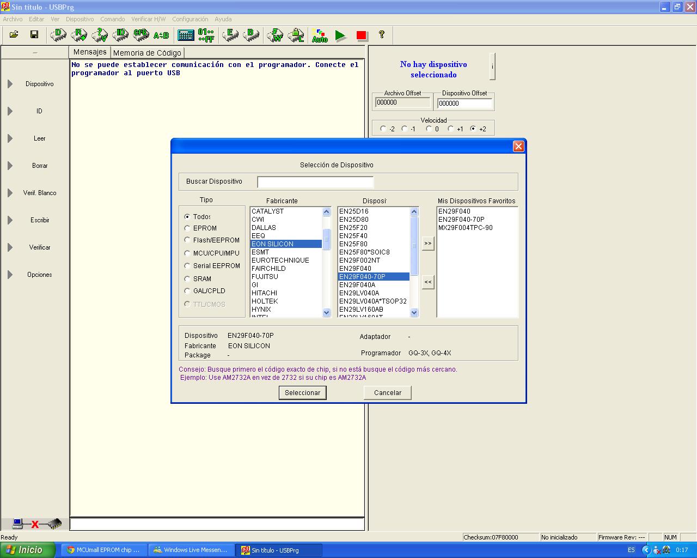
Task: Select EN29LV040A in the device list
Action: tap(374, 293)
